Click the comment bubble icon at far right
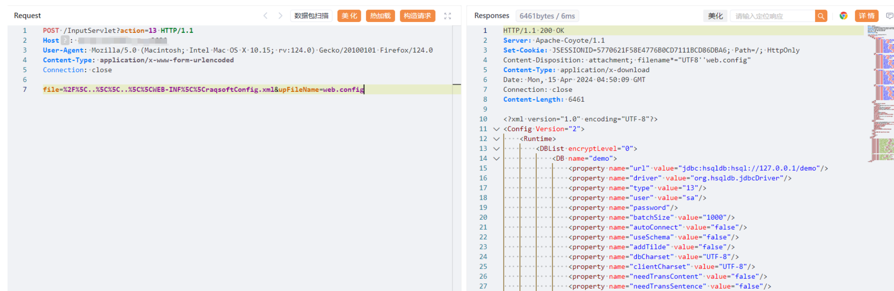The height and width of the screenshot is (291, 894). [x=889, y=16]
